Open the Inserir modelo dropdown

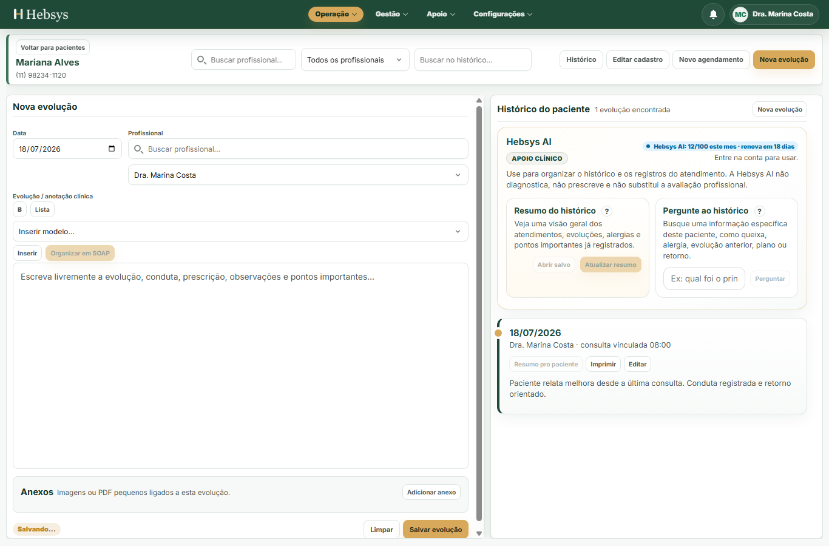[240, 231]
